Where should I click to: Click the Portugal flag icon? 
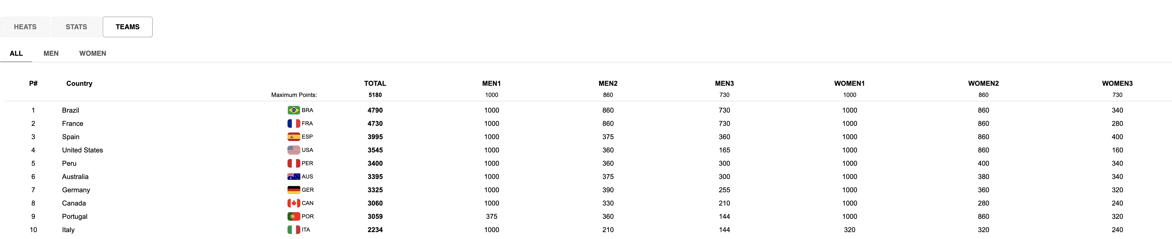pyautogui.click(x=293, y=216)
